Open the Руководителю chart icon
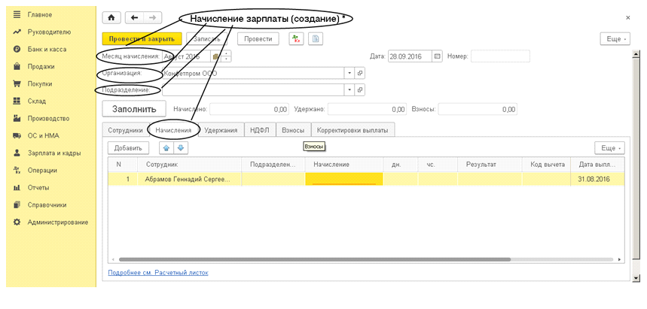The image size is (647, 309). 17,32
